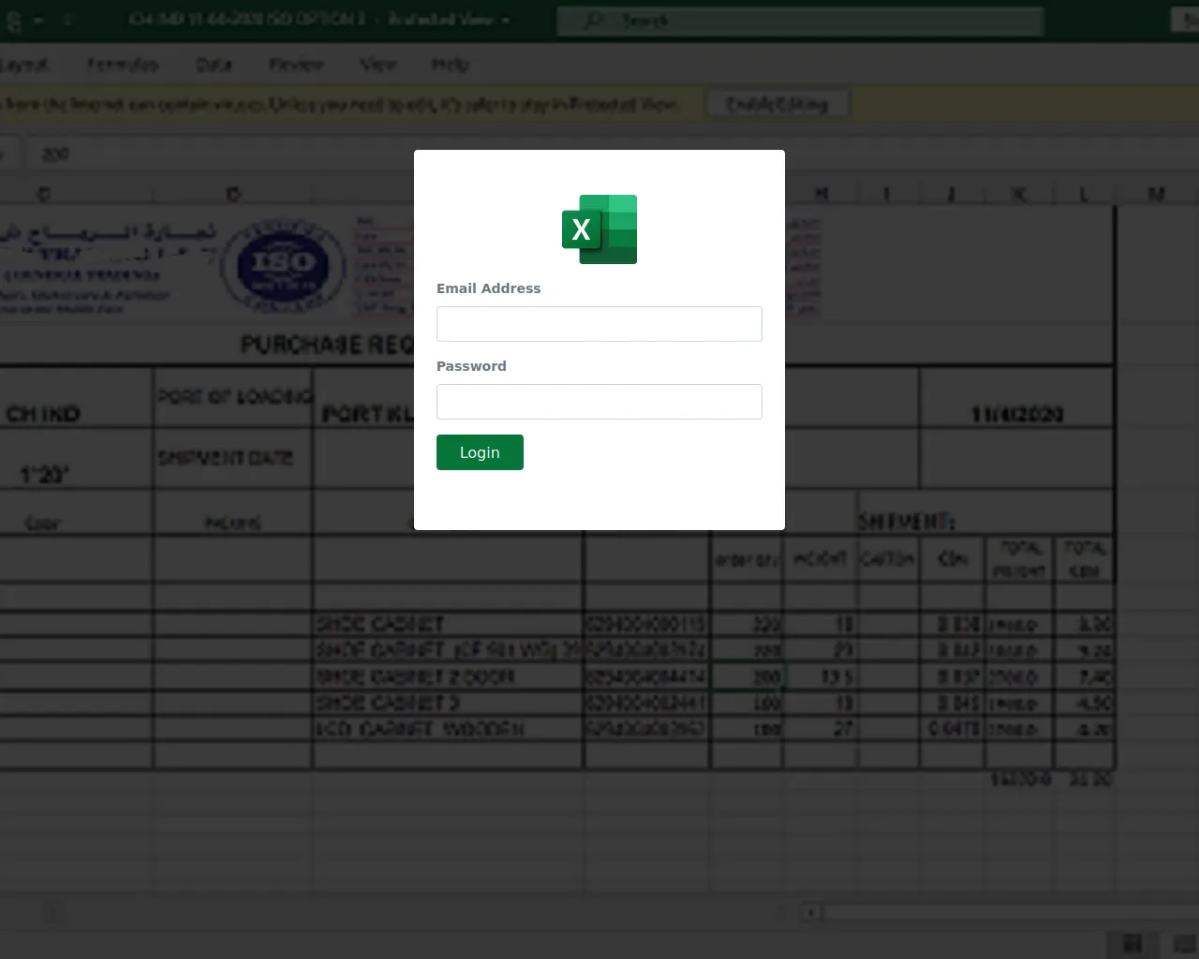This screenshot has height=959, width=1199.
Task: Select the Review ribbon tab
Action: pyautogui.click(x=296, y=65)
